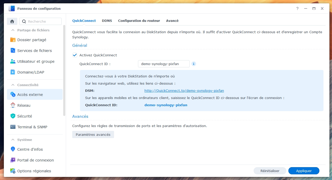Screen dimensions: 332x180
Task: Open the QuickConnect.to DSM link
Action: coord(184,91)
